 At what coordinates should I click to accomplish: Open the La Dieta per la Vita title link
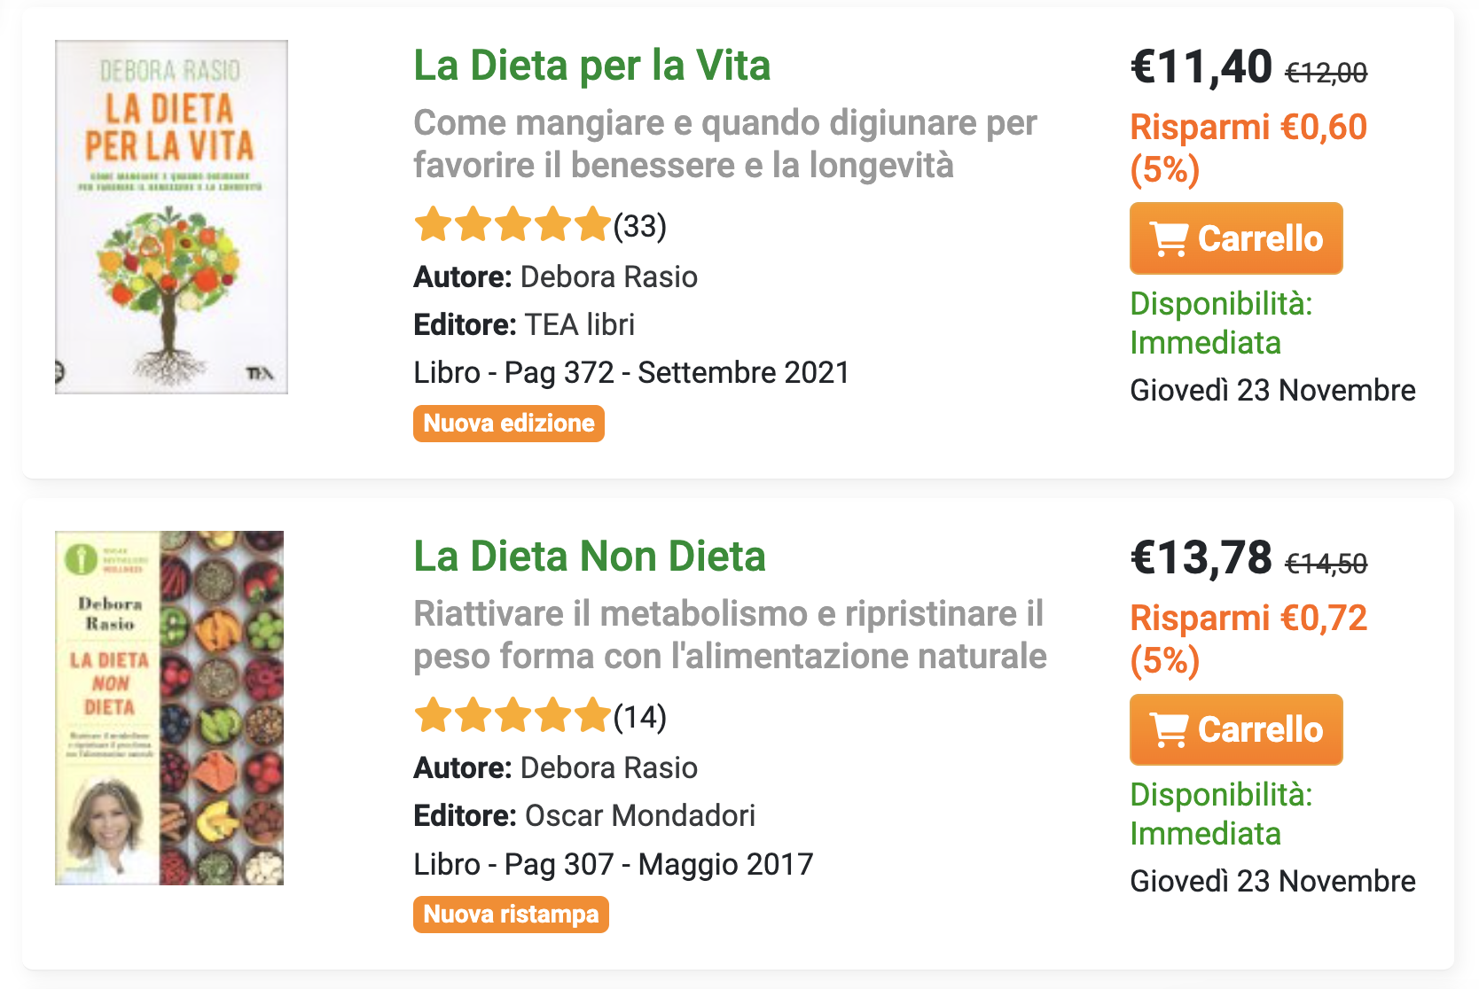tap(591, 66)
